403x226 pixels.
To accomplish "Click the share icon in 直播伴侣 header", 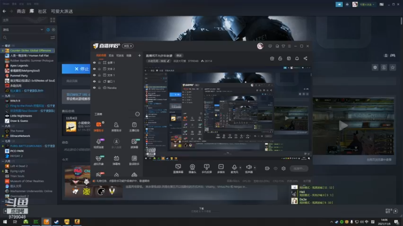I will point(305,58).
